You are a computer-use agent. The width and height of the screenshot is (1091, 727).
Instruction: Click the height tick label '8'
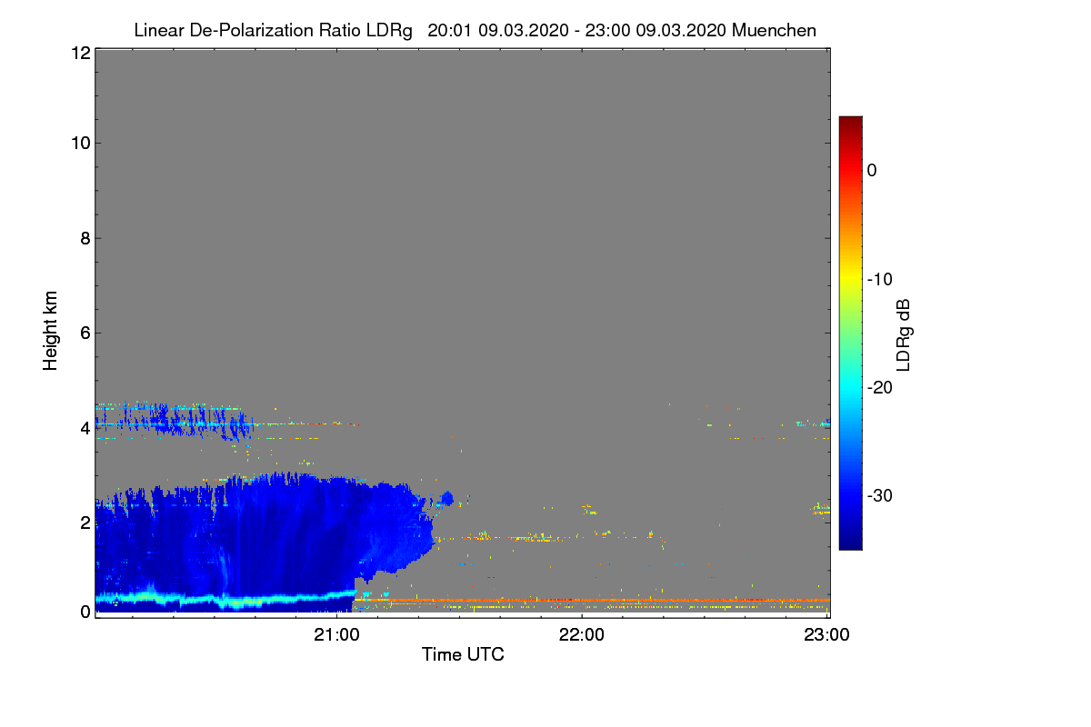[x=85, y=238]
